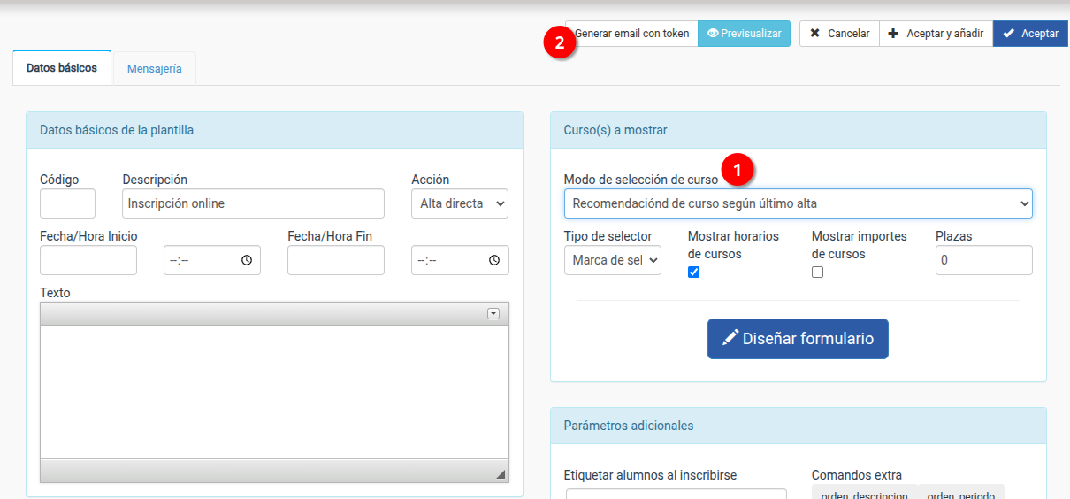Screen dimensions: 1070x499
Task: Click Aceptar y añadir plus button
Action: pyautogui.click(x=936, y=34)
